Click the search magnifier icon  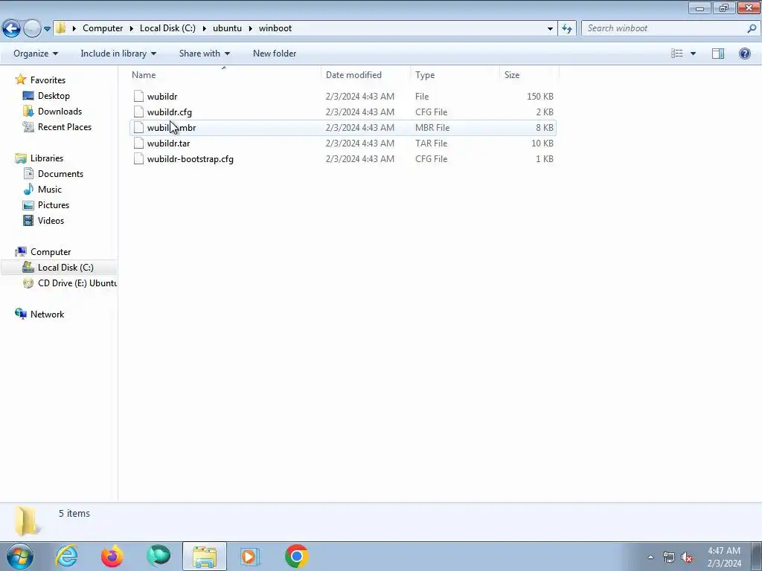(x=752, y=28)
